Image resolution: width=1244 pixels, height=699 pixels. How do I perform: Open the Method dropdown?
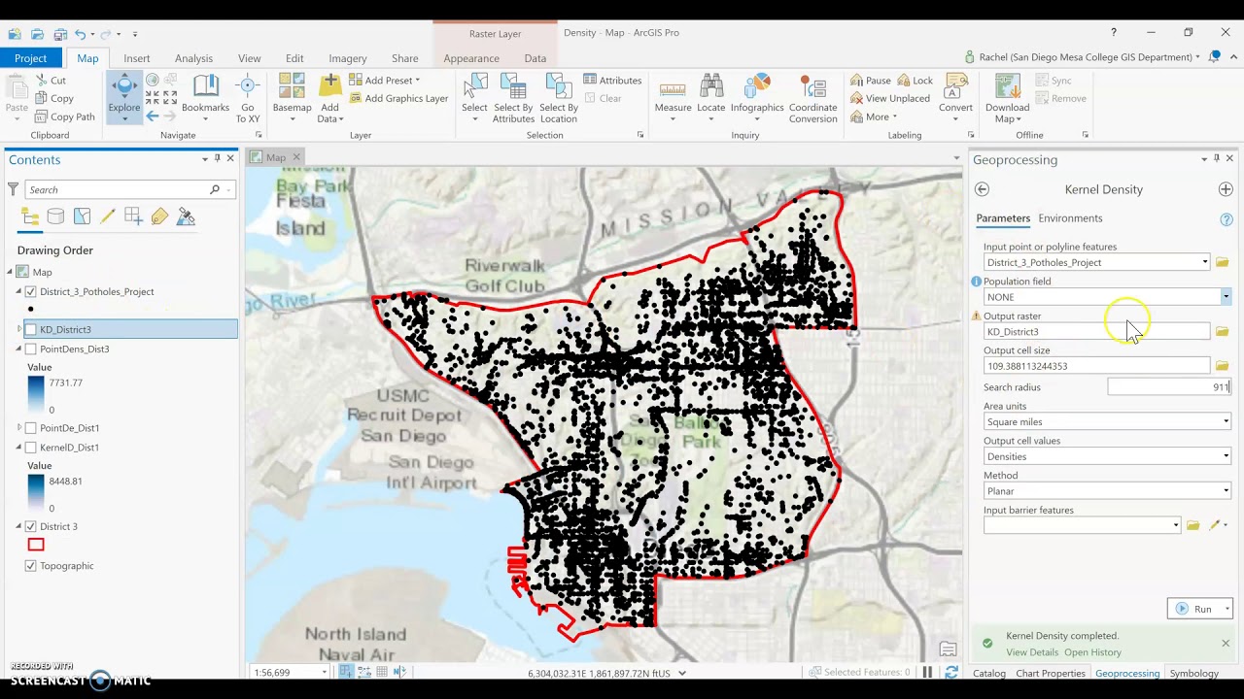(x=1226, y=491)
